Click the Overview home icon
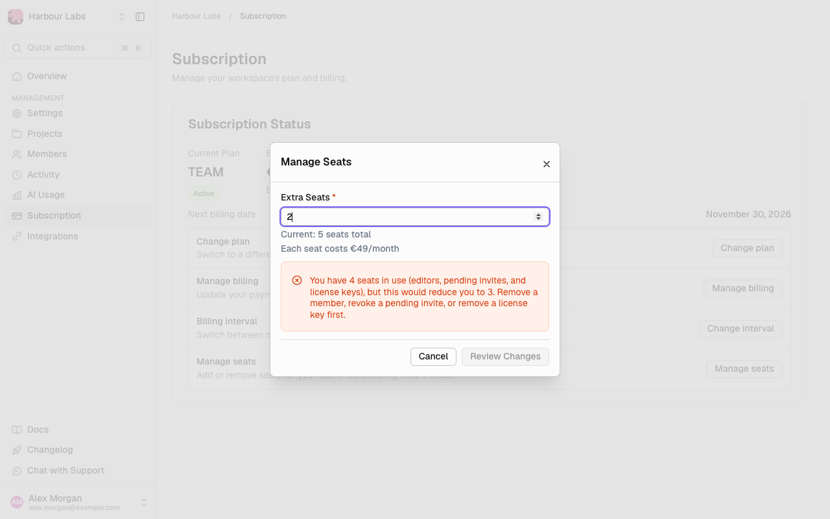 (17, 77)
